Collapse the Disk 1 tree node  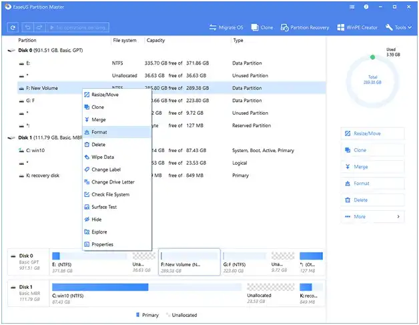11,137
